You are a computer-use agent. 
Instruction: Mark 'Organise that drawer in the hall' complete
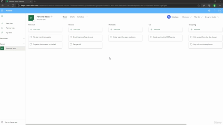click(x=31, y=44)
